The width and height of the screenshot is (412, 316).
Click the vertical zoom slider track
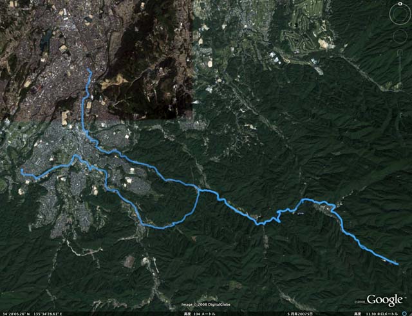coord(400,67)
